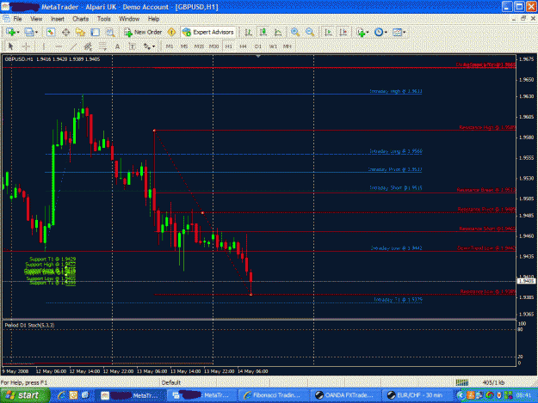Toggle the Navigator panel
This screenshot has width=538, height=403.
[80, 32]
